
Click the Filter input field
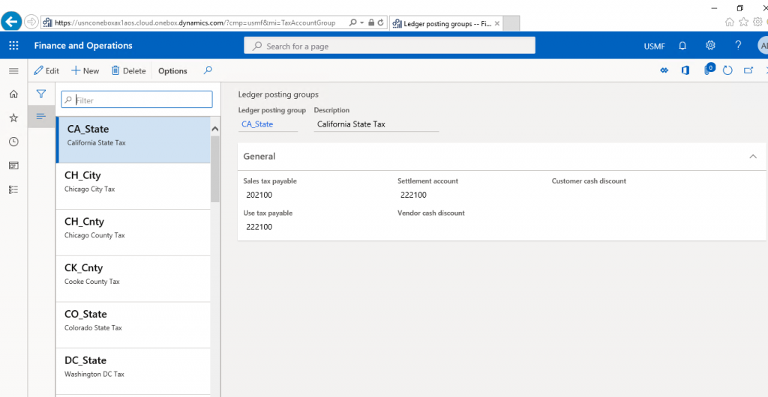point(136,100)
